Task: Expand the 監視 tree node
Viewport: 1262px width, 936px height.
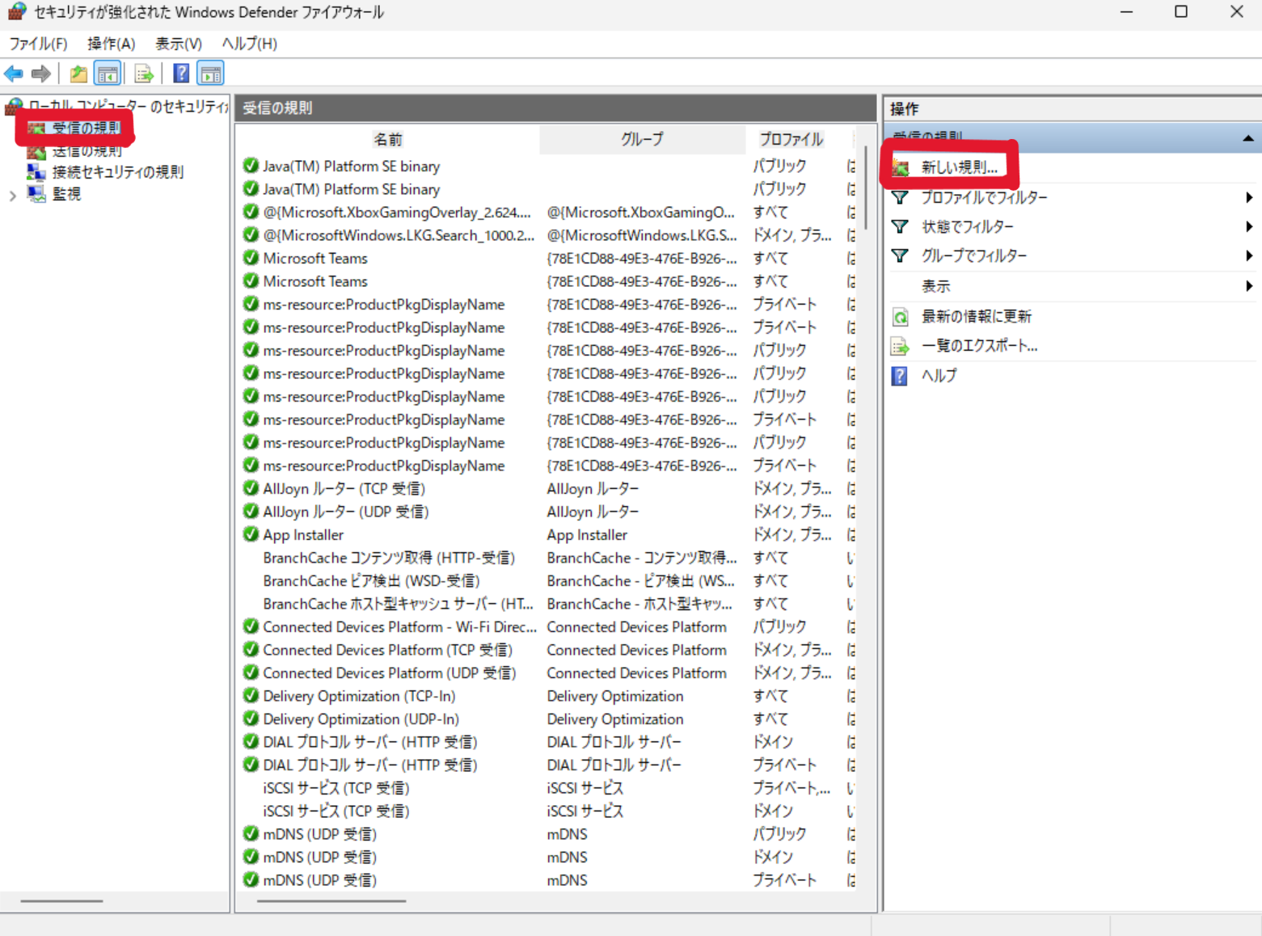Action: (13, 195)
